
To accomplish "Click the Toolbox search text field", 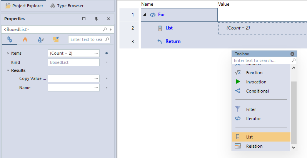I will tap(262, 60).
